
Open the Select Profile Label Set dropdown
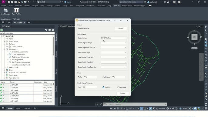pyautogui.click(x=114, y=57)
